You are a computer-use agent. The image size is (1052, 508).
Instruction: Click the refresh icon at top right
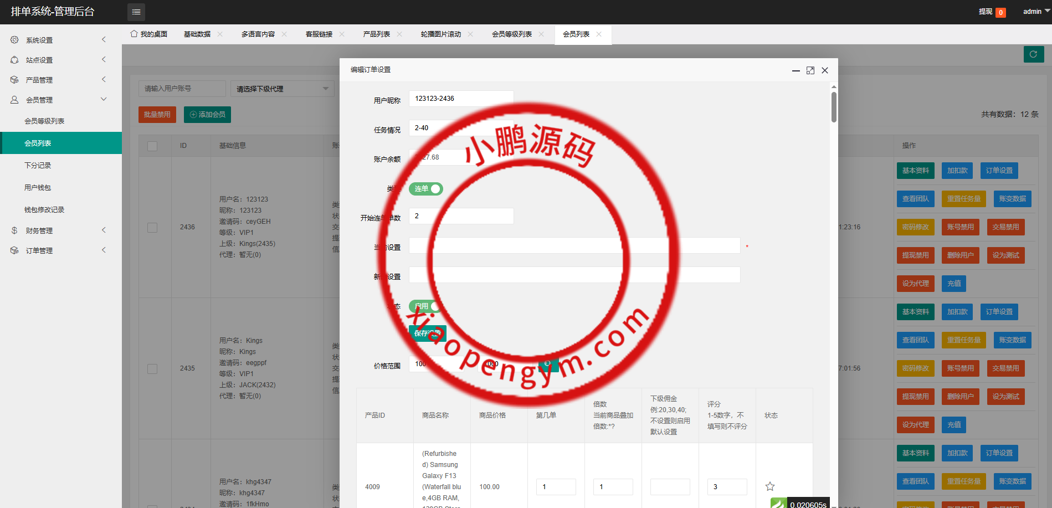click(x=1034, y=54)
